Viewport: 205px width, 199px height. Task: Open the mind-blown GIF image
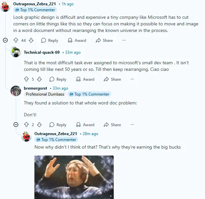point(74,177)
